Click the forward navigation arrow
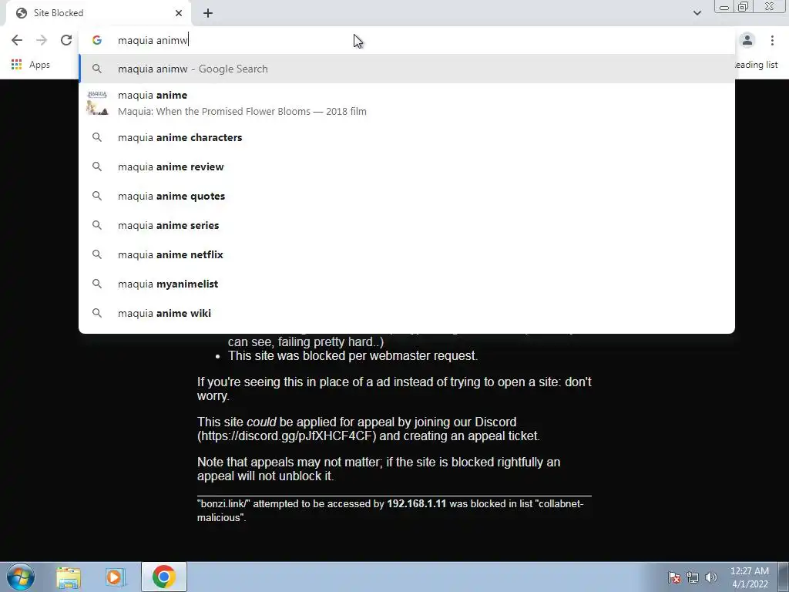 tap(42, 40)
